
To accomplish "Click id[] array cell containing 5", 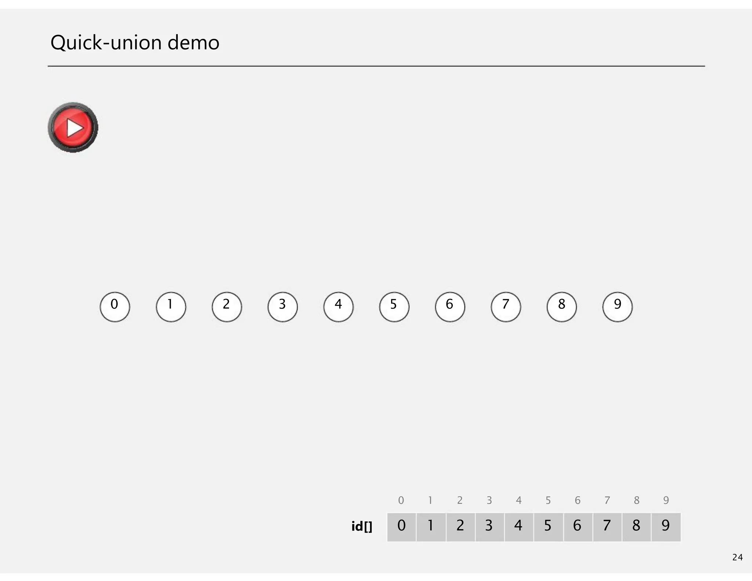I will [548, 527].
